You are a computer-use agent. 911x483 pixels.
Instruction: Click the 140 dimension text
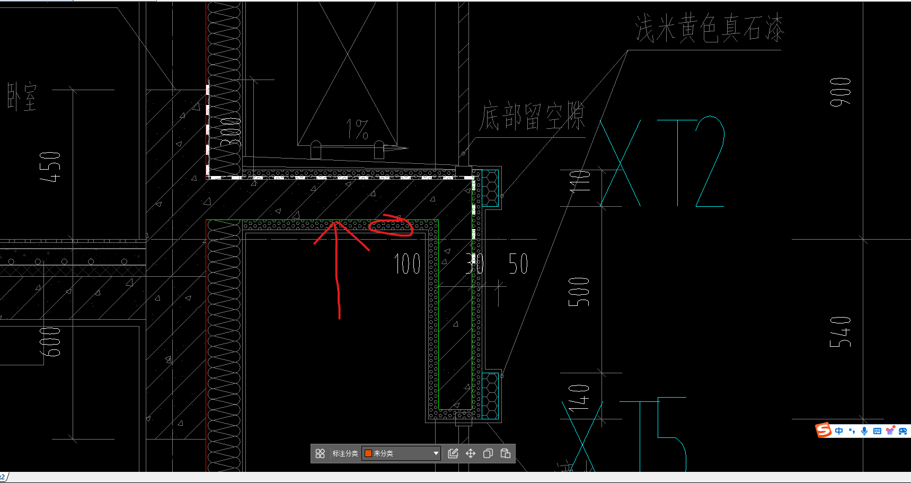(579, 398)
